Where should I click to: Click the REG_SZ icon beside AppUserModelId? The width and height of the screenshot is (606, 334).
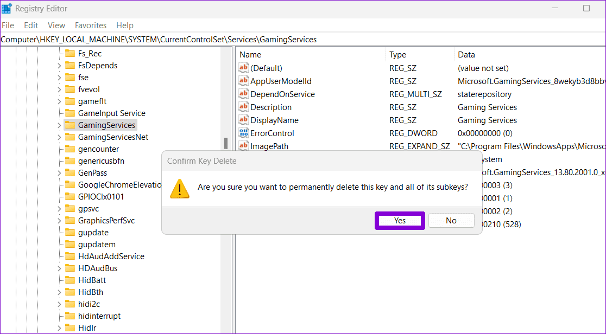click(x=243, y=81)
